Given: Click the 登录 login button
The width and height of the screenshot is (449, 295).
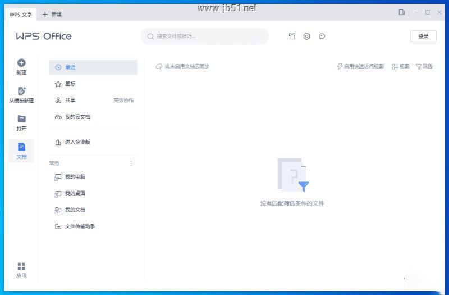Looking at the screenshot, I should [423, 36].
